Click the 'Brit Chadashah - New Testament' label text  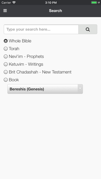coord(40,72)
